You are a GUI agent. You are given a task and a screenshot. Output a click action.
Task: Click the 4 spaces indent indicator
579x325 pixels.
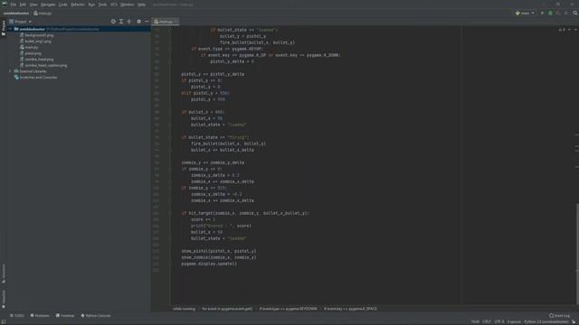coord(514,322)
